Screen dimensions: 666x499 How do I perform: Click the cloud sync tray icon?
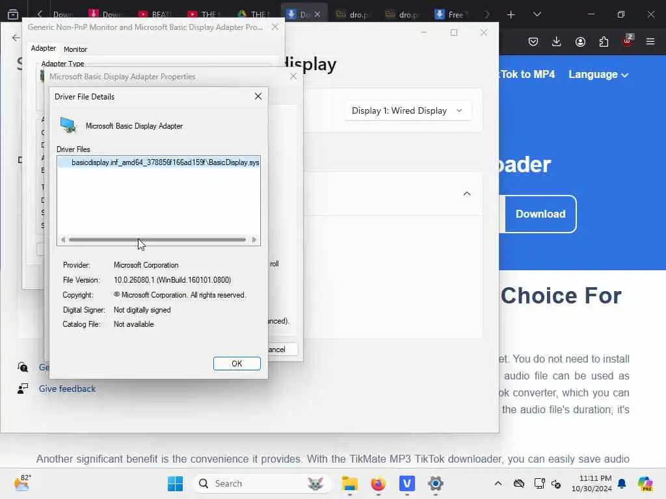(x=518, y=483)
